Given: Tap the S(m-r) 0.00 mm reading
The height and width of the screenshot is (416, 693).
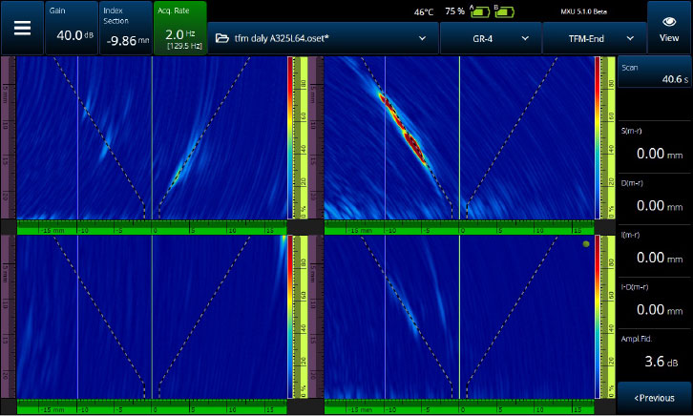Looking at the screenshot, I should click(x=655, y=145).
